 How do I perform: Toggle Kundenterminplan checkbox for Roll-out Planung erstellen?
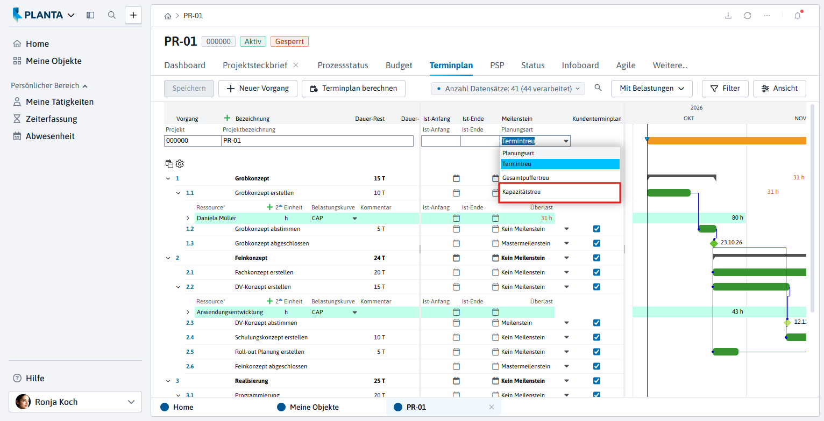596,352
